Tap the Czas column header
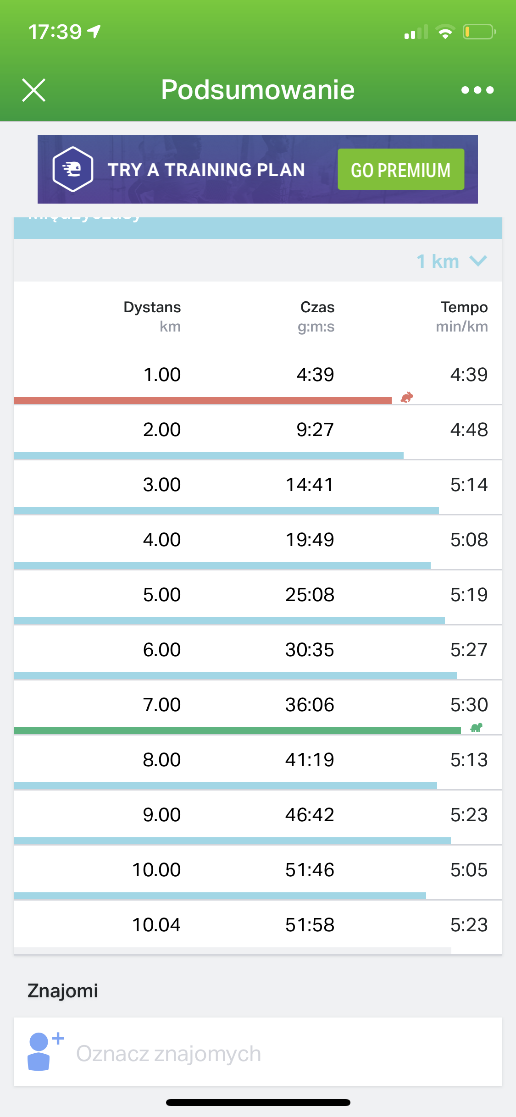Screen dimensions: 516x1117 click(316, 316)
